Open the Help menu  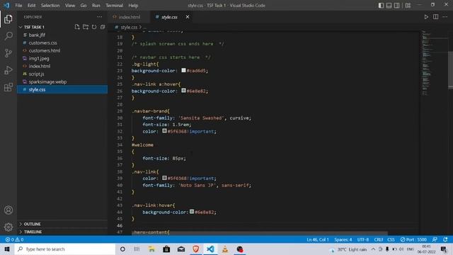(133, 6)
